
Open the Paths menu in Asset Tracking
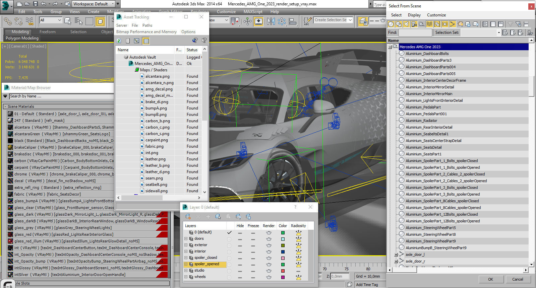click(x=147, y=25)
